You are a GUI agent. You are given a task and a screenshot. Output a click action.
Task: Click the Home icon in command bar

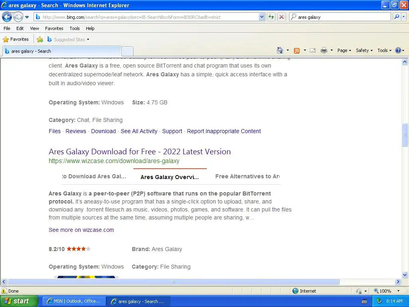[280, 50]
